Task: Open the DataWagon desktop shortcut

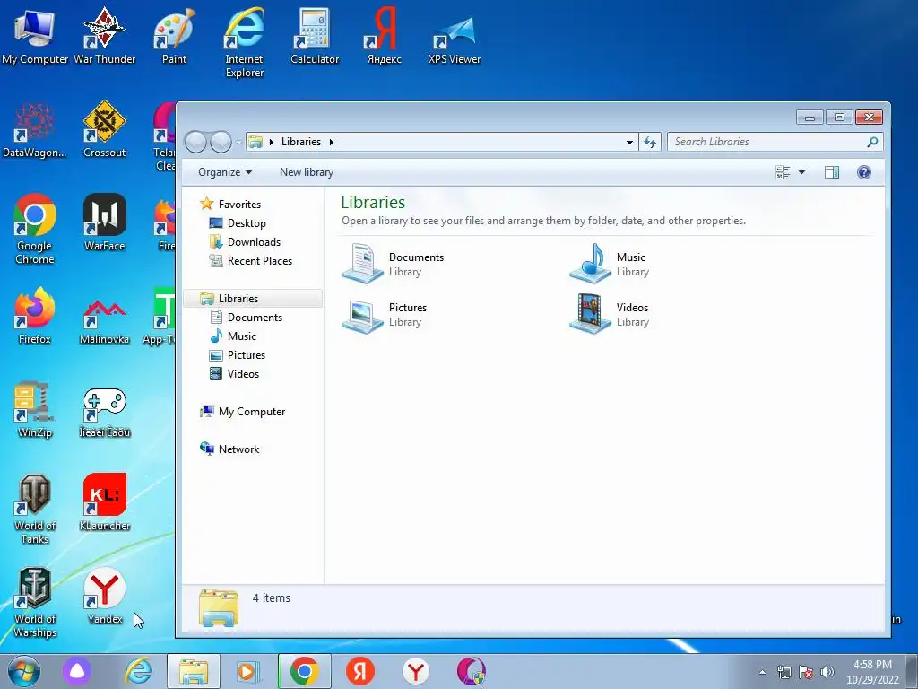Action: pos(35,130)
